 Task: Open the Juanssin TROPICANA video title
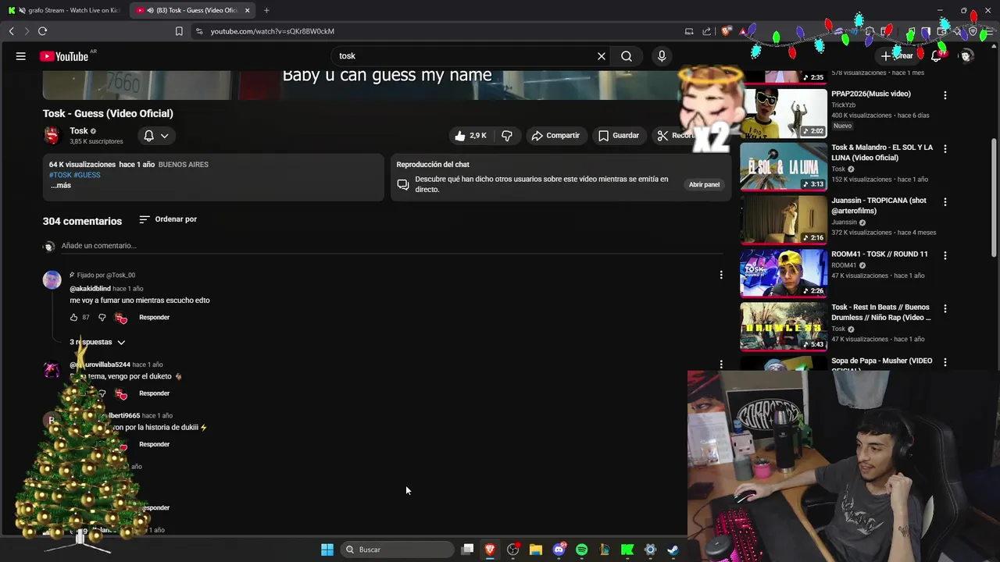coord(879,205)
